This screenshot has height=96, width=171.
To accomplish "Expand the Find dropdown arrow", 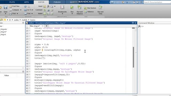I will point(32,14).
